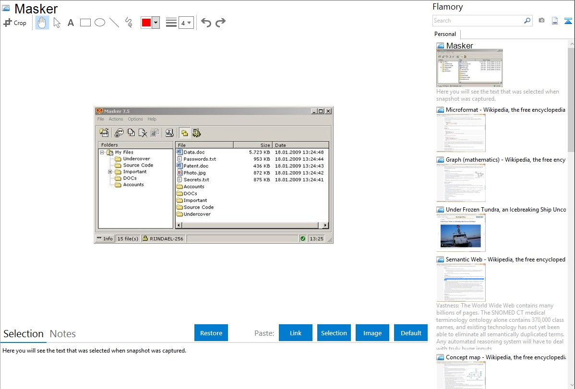Screen dimensions: 575x389
Task: Open the Options menu in Masker 7.5
Action: coord(135,119)
